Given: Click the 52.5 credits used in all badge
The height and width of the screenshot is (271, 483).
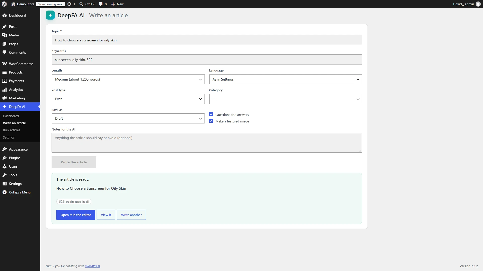Looking at the screenshot, I should point(74,202).
